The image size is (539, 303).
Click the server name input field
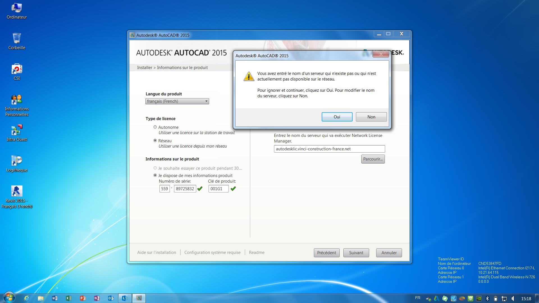coord(329,149)
